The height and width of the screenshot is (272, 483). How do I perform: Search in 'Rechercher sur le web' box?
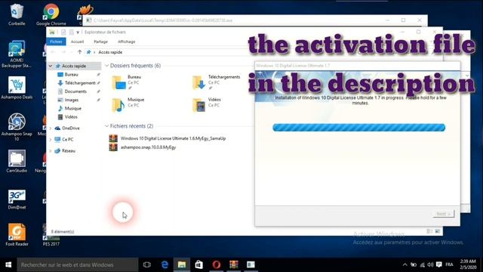tap(77, 264)
